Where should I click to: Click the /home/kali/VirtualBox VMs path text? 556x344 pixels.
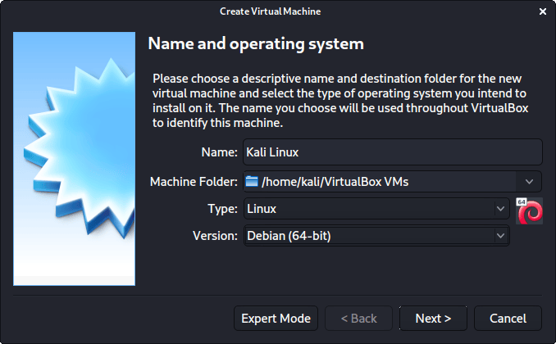(335, 181)
